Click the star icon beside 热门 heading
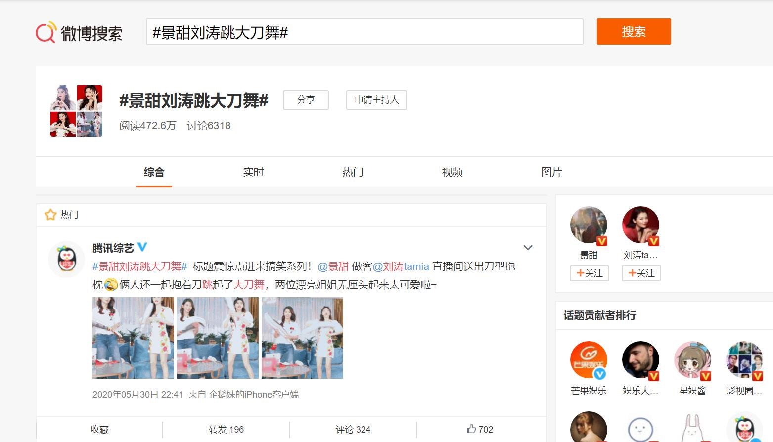Image resolution: width=773 pixels, height=442 pixels. point(50,215)
